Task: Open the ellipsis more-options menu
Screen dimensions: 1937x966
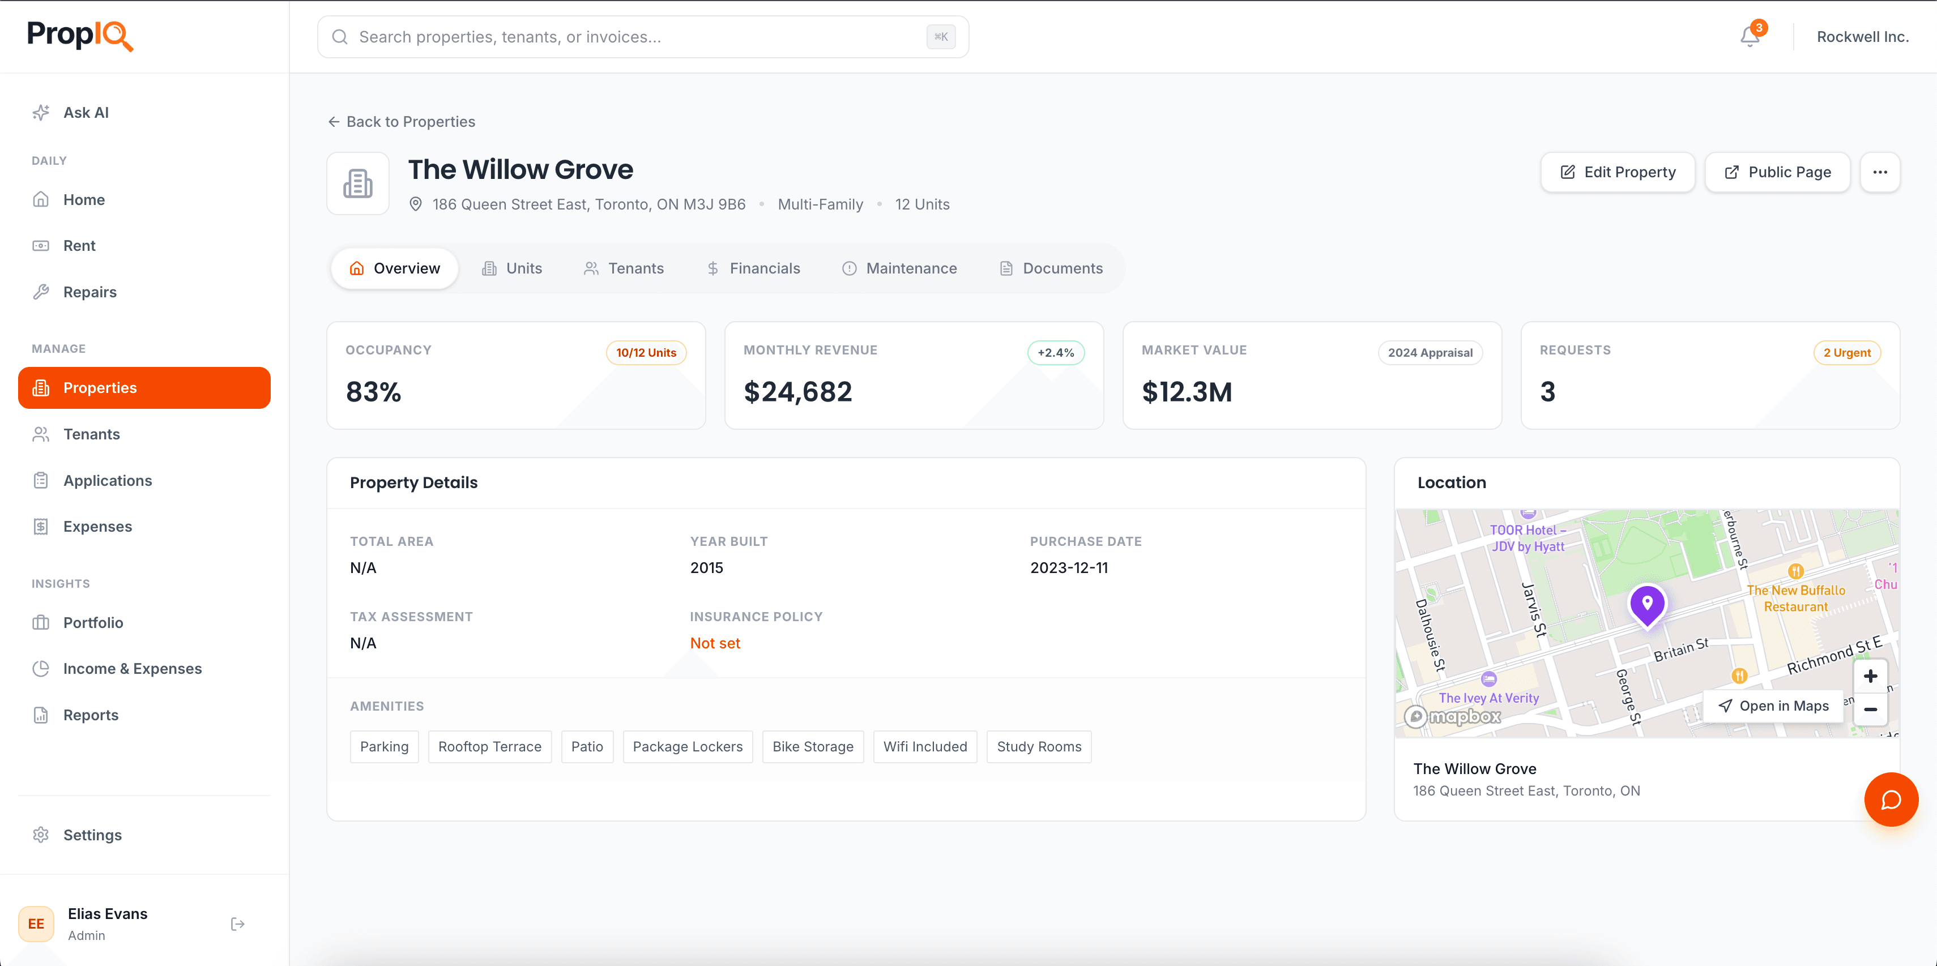Action: 1880,172
